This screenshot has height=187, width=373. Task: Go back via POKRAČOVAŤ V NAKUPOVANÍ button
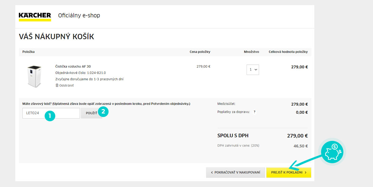coord(236,172)
